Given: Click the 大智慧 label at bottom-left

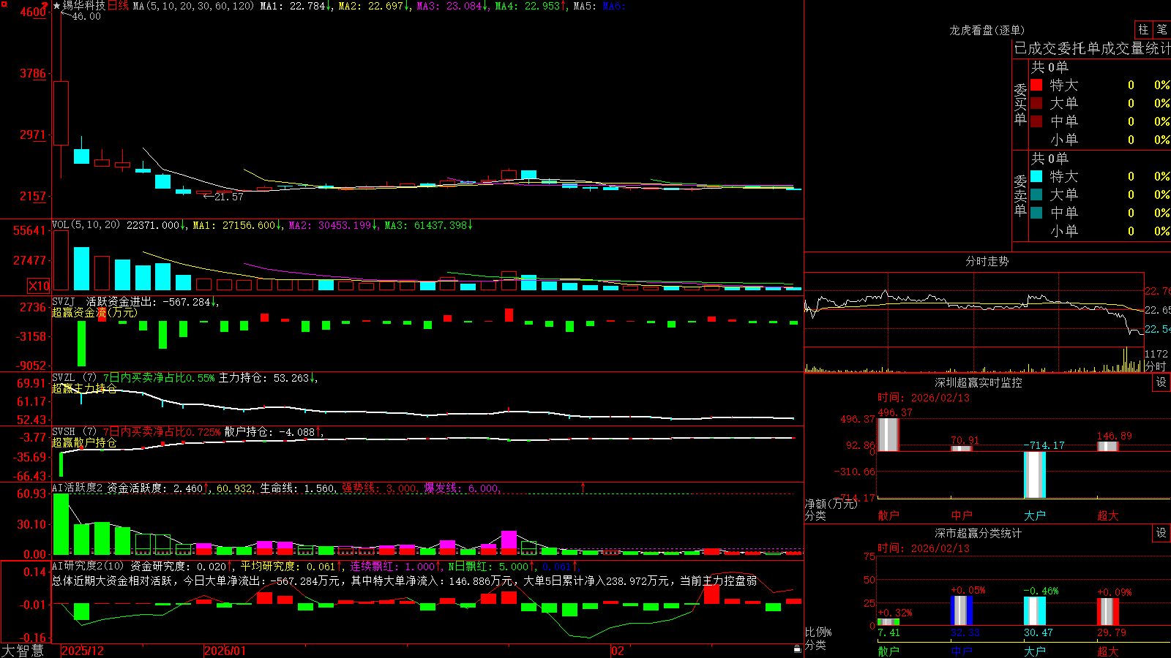Looking at the screenshot, I should (23, 651).
